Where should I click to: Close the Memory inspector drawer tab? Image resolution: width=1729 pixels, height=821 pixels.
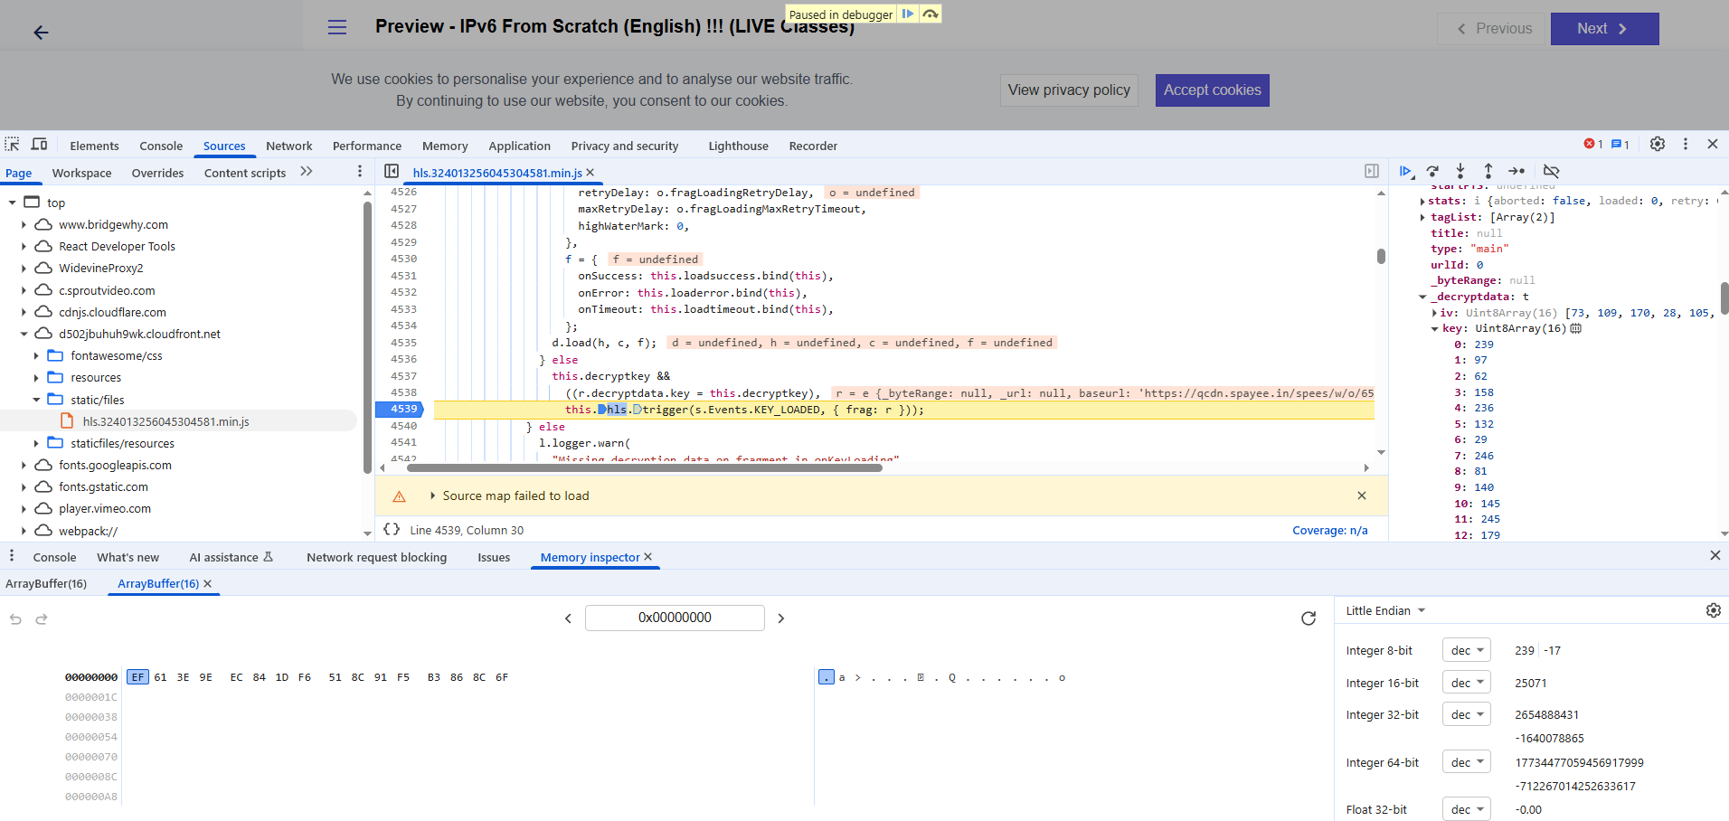point(648,557)
